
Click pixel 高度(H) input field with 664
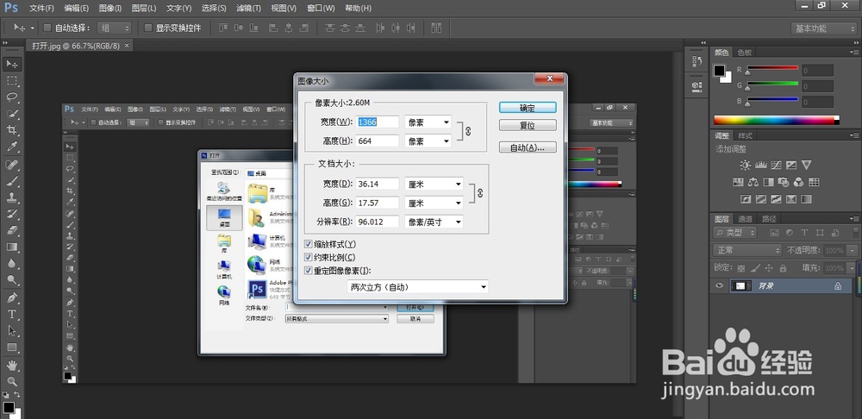378,141
